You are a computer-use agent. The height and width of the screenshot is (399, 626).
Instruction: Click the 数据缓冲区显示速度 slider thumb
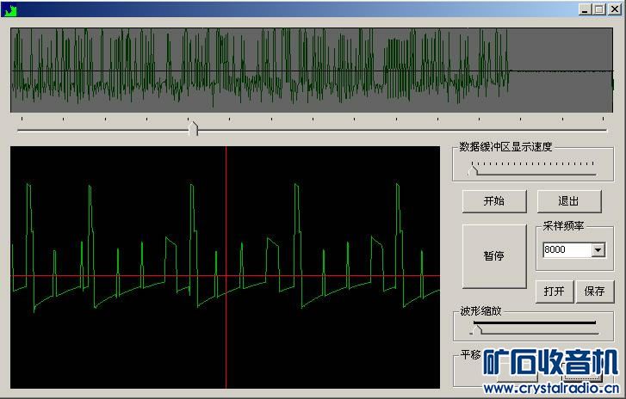pos(471,169)
